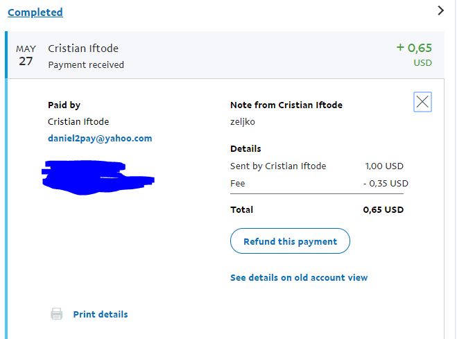457x339 pixels.
Task: Click the Print details link
Action: tap(101, 314)
